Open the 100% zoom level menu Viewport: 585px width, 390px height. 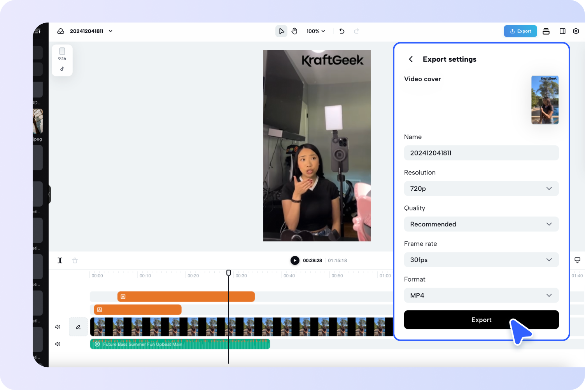coord(315,31)
